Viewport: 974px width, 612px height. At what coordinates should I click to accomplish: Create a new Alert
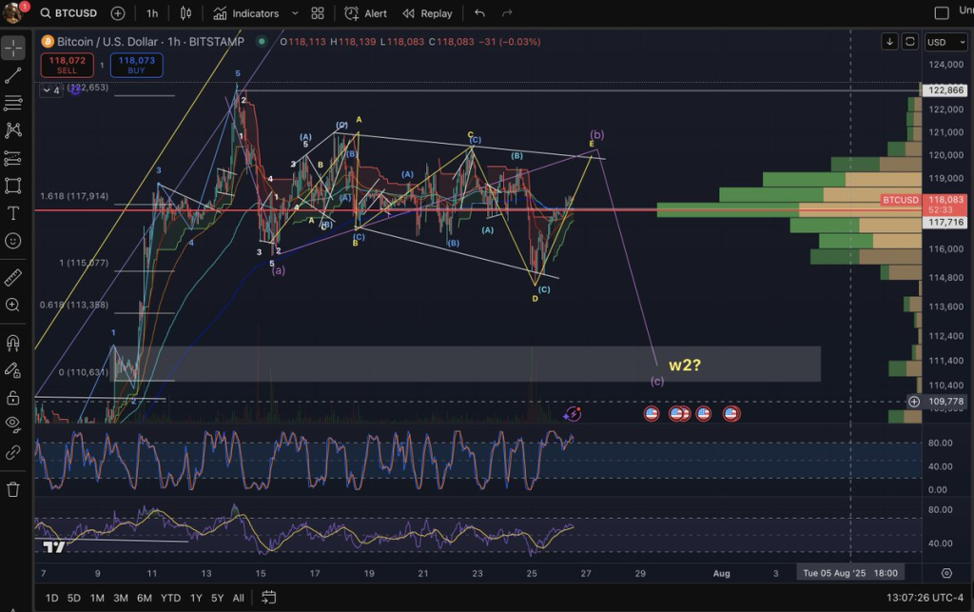pyautogui.click(x=366, y=13)
